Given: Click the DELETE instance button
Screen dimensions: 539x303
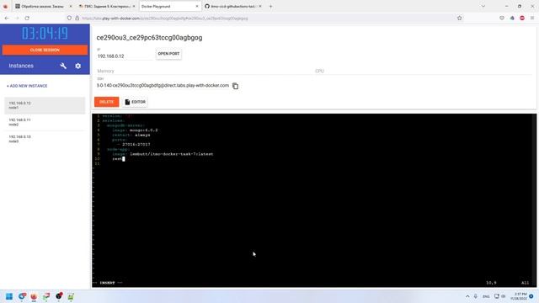Looking at the screenshot, I should 107,102.
